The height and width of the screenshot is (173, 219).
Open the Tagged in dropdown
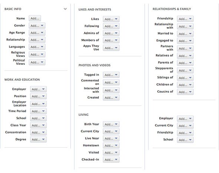(111, 75)
